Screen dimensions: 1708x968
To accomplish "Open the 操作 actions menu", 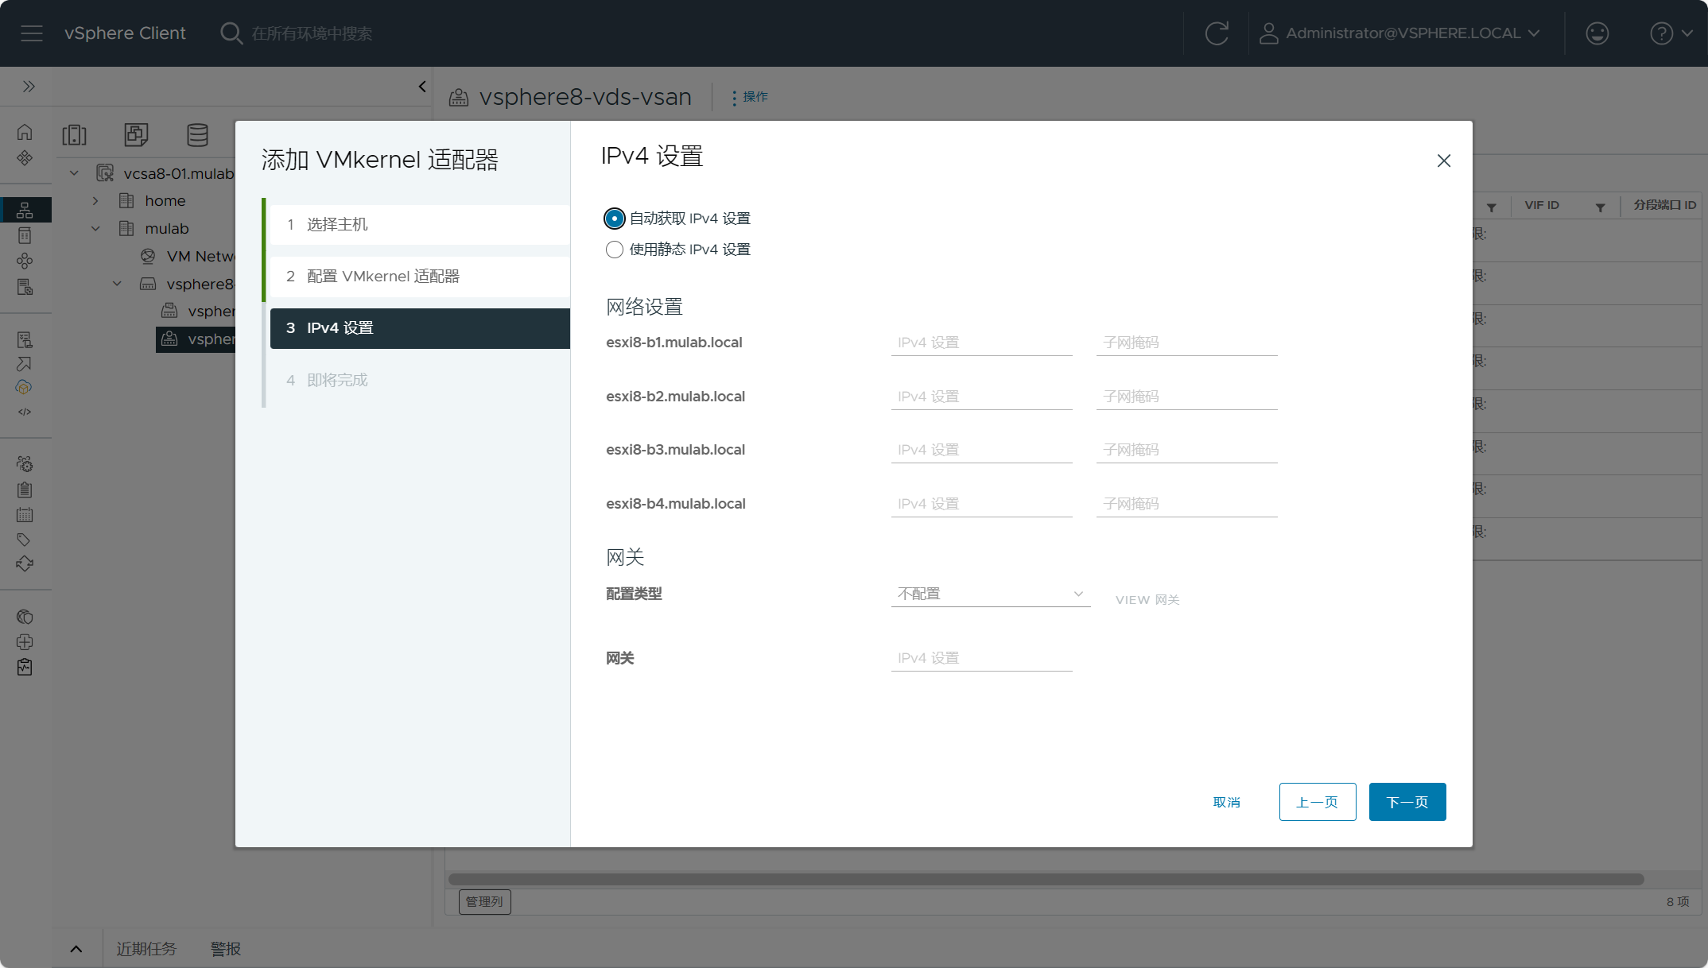I will click(750, 97).
